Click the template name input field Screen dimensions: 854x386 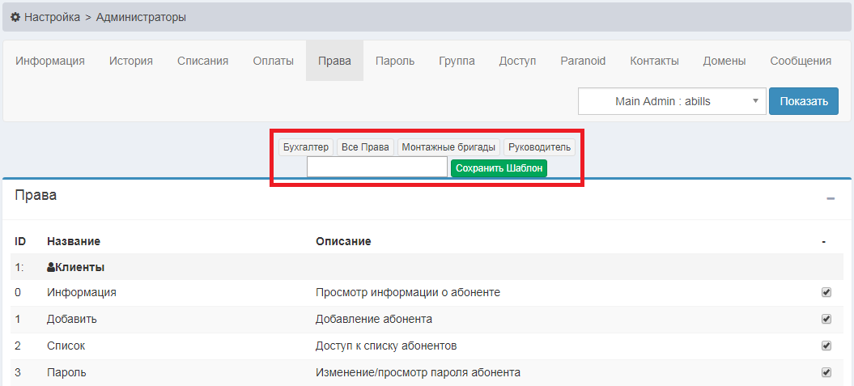click(376, 168)
